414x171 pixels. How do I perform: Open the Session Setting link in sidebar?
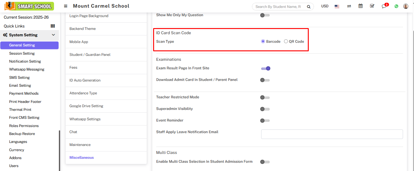click(x=22, y=53)
